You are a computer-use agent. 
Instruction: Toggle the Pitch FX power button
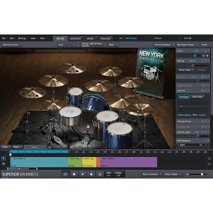pos(202,91)
